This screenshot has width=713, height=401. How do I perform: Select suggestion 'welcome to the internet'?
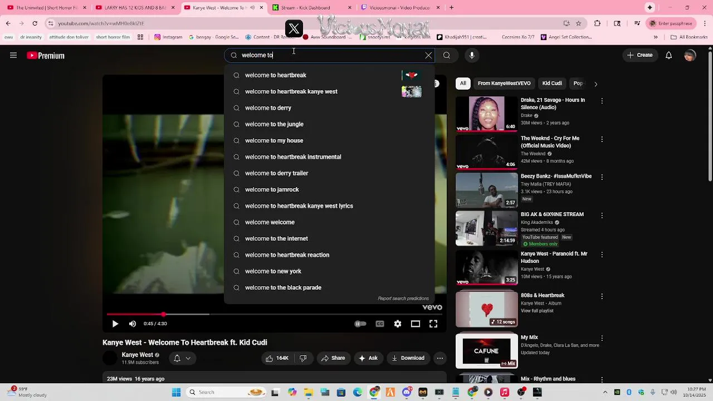pos(329,238)
